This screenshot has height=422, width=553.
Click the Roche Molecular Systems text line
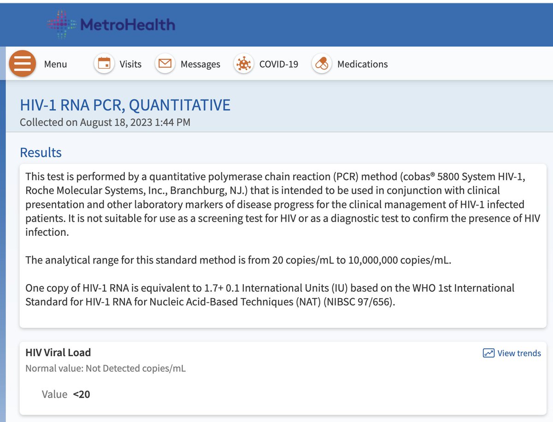pos(263,190)
